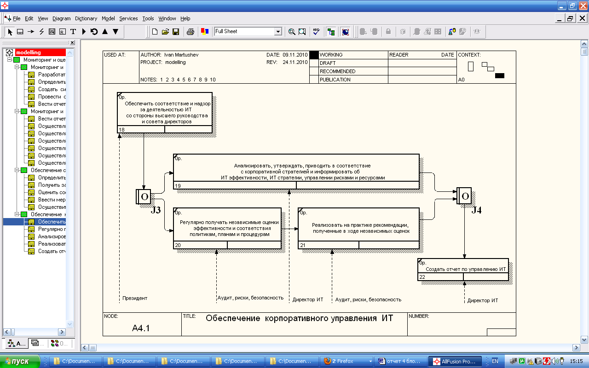
Task: Switch to the third explorer tab
Action: (59, 343)
